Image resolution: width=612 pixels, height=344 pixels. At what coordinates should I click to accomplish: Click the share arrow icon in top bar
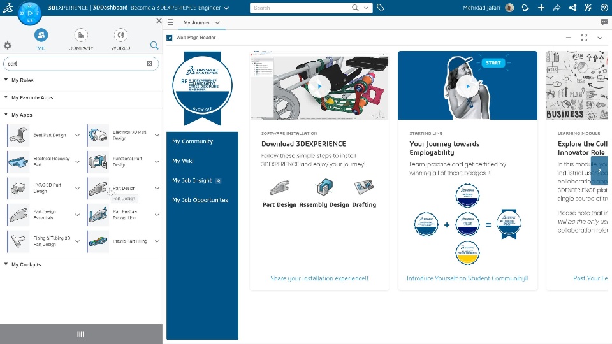[557, 8]
